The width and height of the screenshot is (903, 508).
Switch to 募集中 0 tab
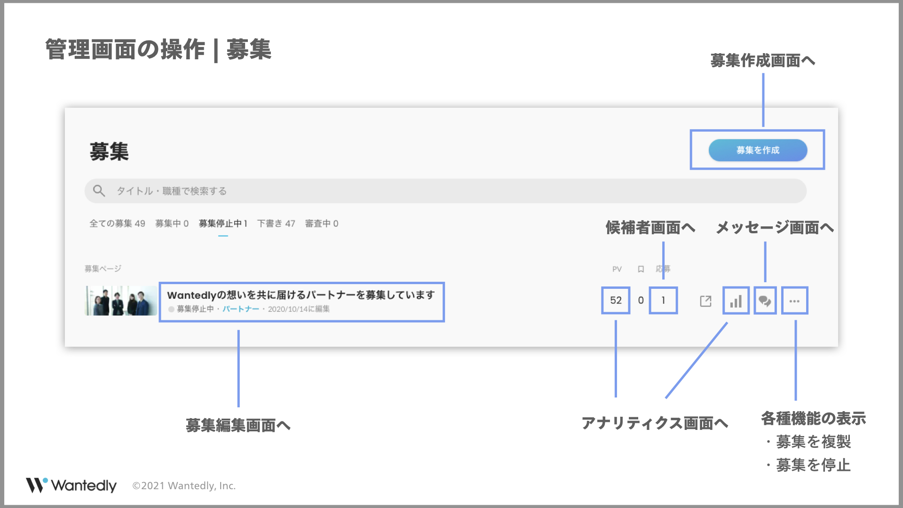(x=172, y=223)
